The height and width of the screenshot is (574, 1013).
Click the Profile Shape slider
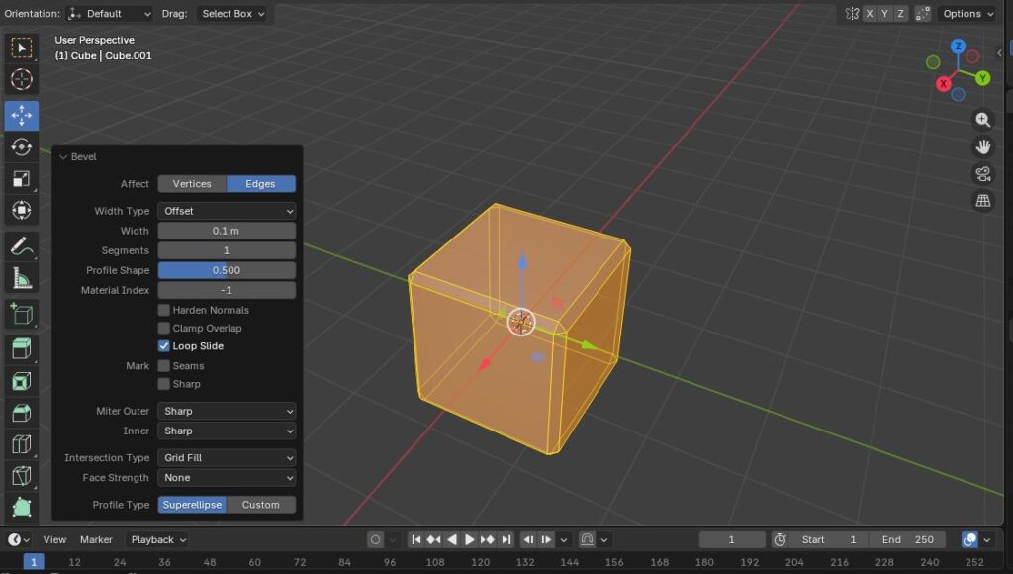(227, 270)
